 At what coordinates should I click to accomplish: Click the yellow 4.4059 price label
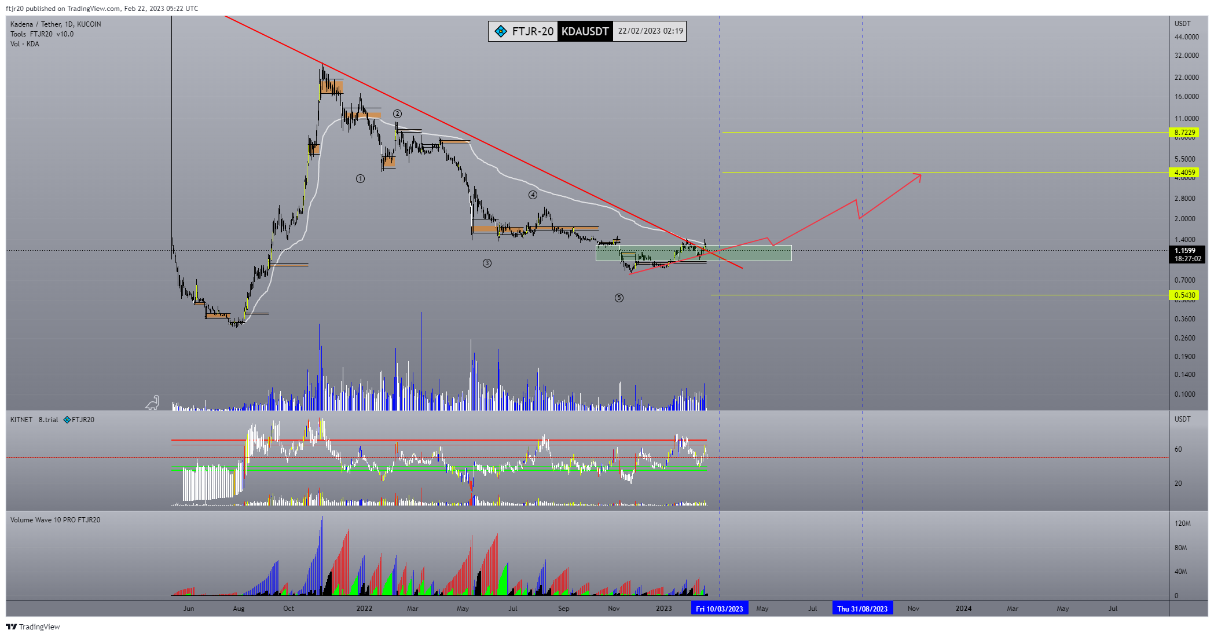(x=1184, y=173)
